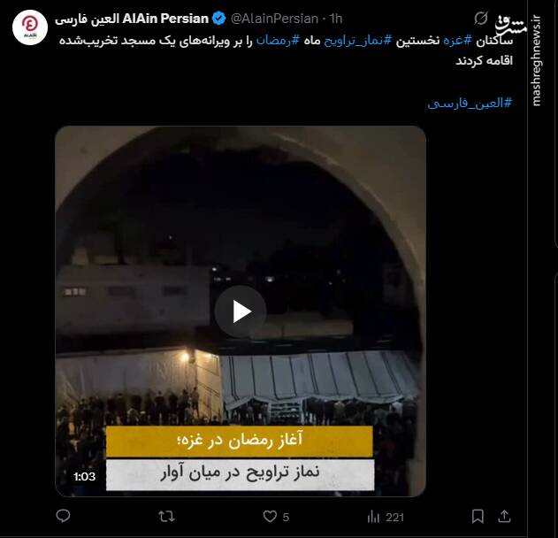The width and height of the screenshot is (558, 538).
Task: Click the blue verified badge
Action: (x=218, y=19)
